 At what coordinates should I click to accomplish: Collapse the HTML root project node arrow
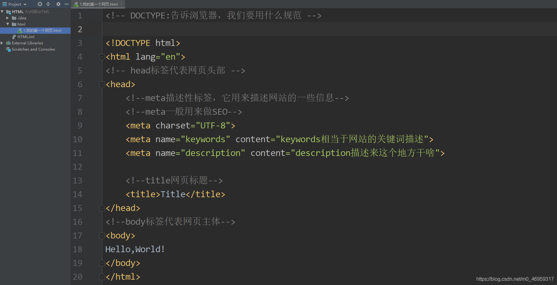3,12
